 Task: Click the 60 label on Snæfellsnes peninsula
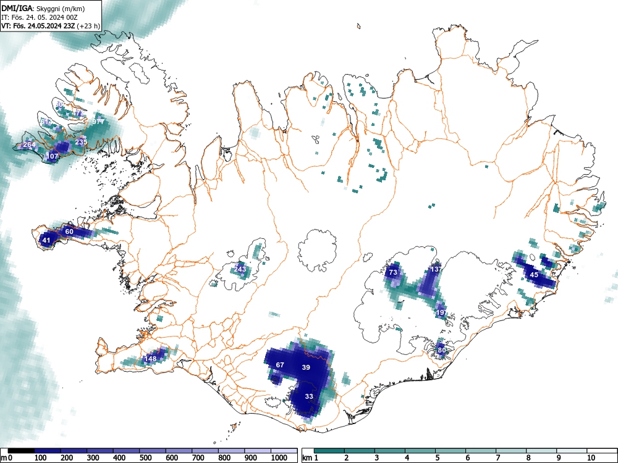[69, 231]
